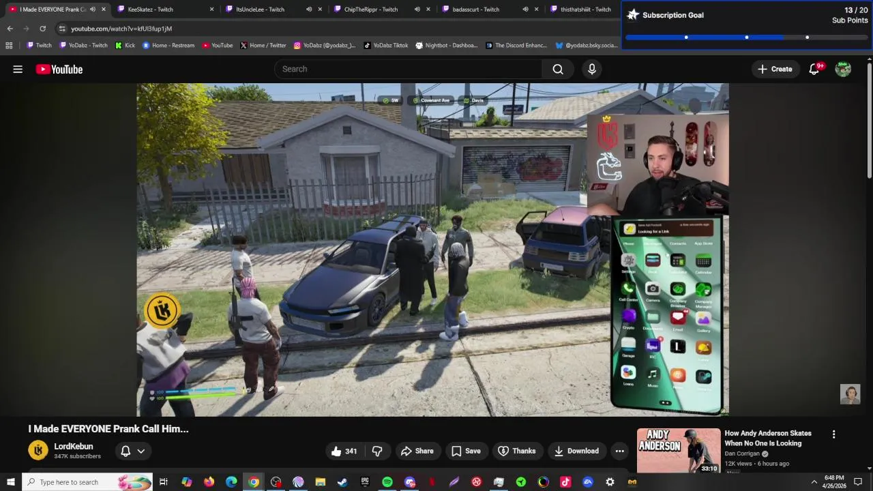Open the account avatar menu
873x491 pixels.
click(843, 69)
